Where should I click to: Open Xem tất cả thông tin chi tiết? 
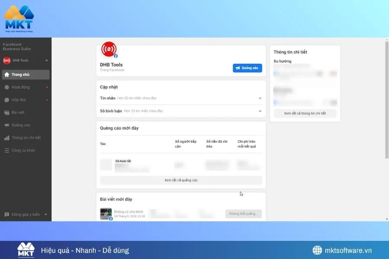coord(305,114)
